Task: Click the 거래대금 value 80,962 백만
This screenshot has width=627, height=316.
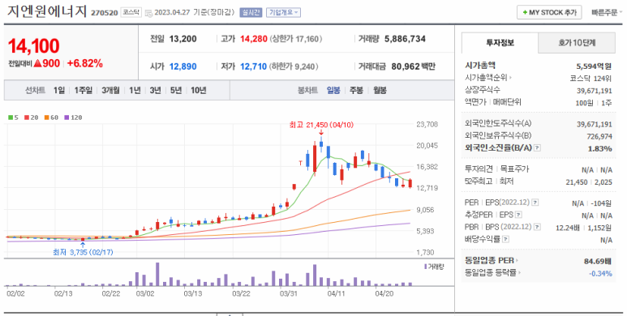Action: (413, 66)
